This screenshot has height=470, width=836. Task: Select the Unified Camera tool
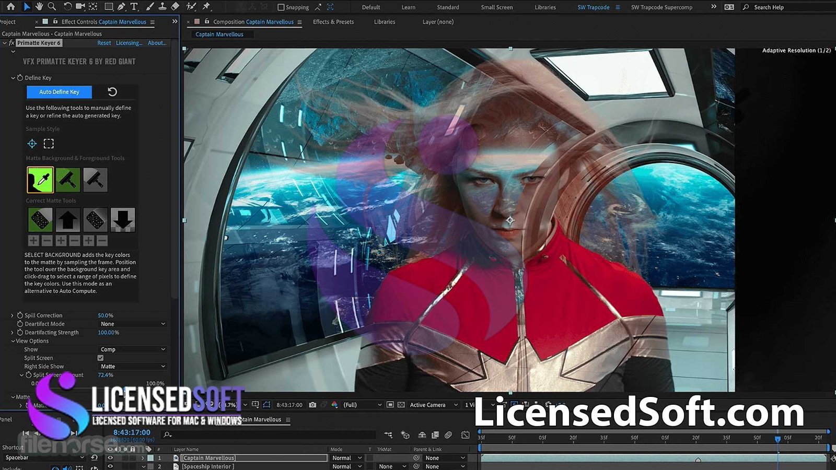pyautogui.click(x=80, y=7)
